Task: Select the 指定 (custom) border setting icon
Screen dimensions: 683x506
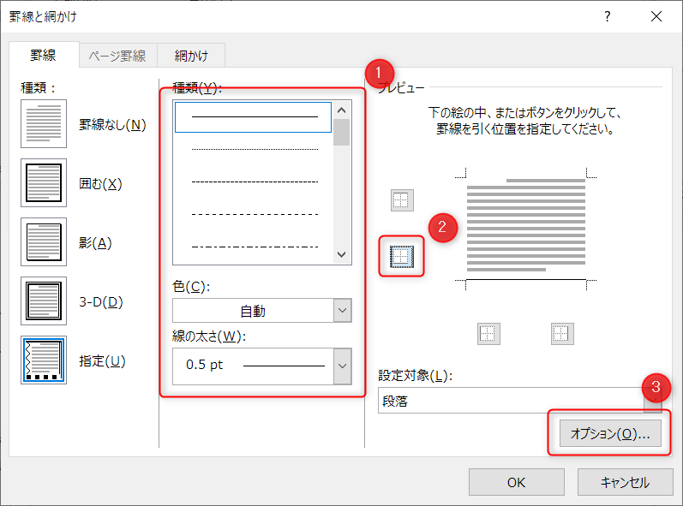Action: click(x=43, y=360)
